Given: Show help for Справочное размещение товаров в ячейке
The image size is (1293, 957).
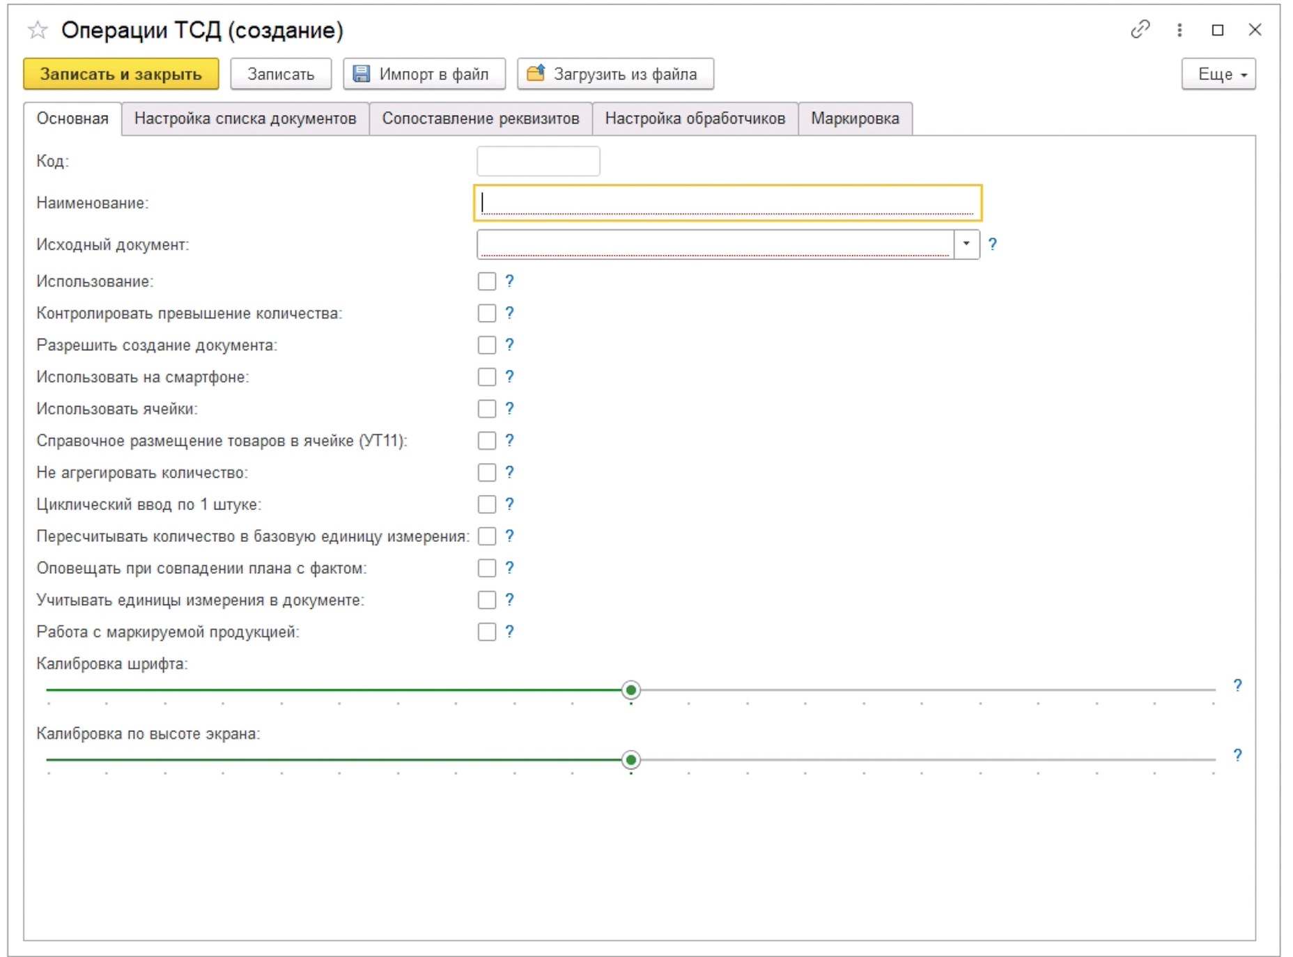Looking at the screenshot, I should click(509, 440).
